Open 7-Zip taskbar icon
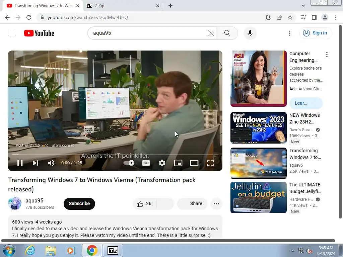The image size is (343, 257). pos(113,250)
